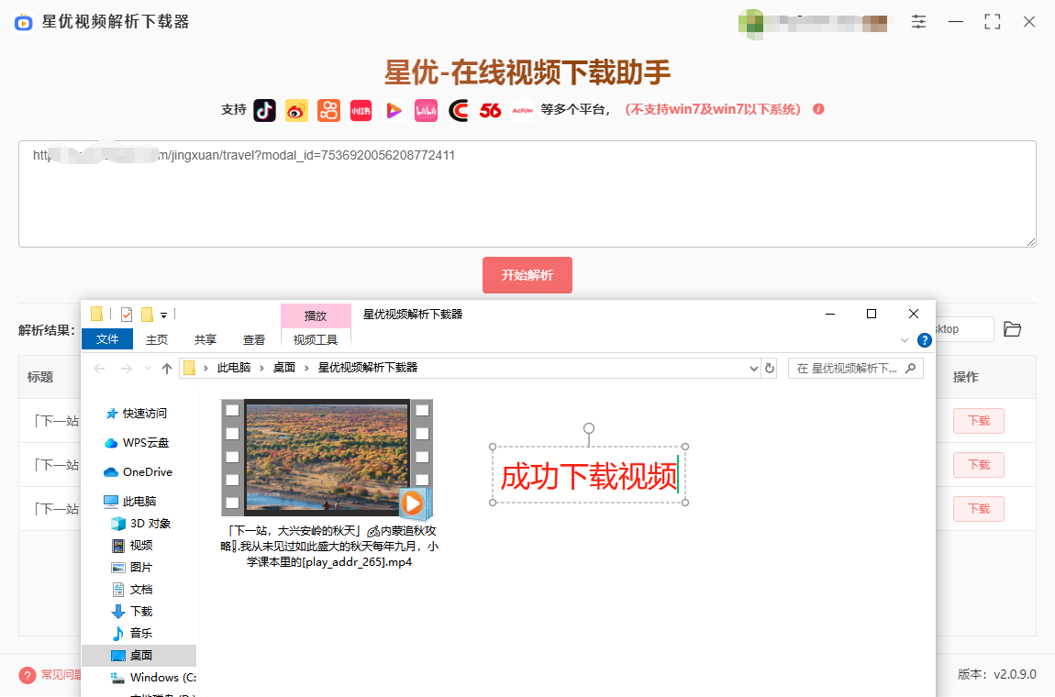Click the 开始解析 button

pos(527,275)
